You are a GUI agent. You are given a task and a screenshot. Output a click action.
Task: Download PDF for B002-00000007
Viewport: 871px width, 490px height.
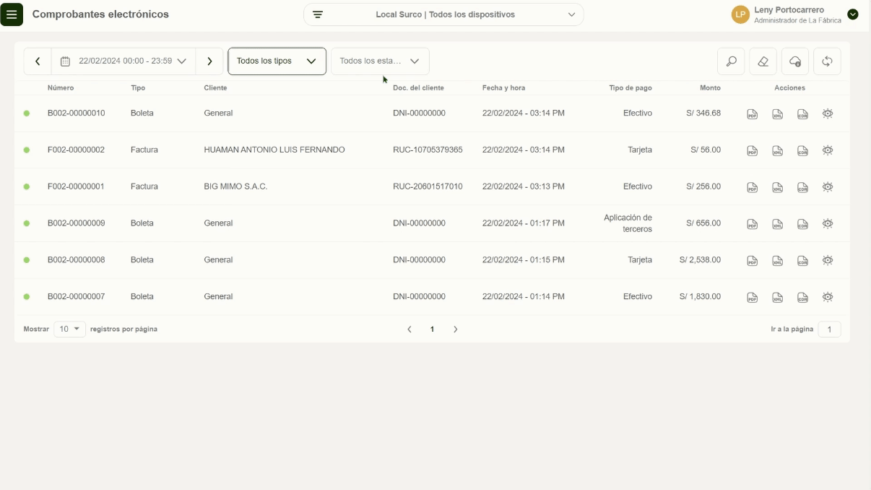coord(753,298)
